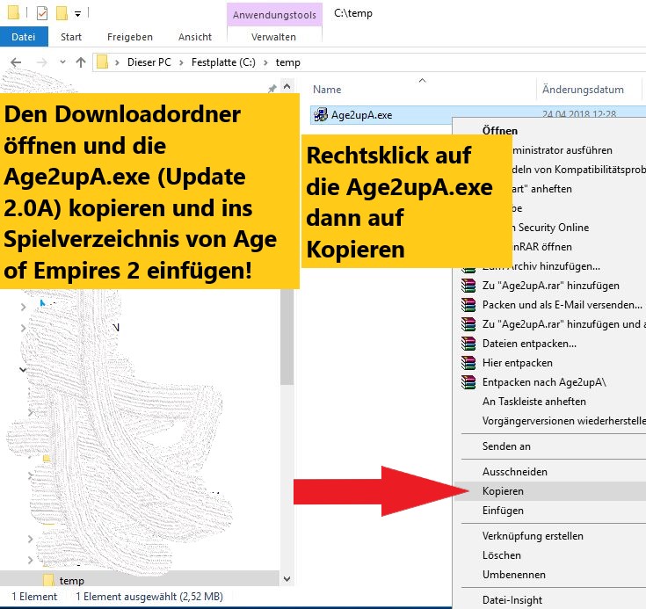Switch to the Start ribbon tab
Viewport: 646px width, 609px height.
tap(71, 37)
